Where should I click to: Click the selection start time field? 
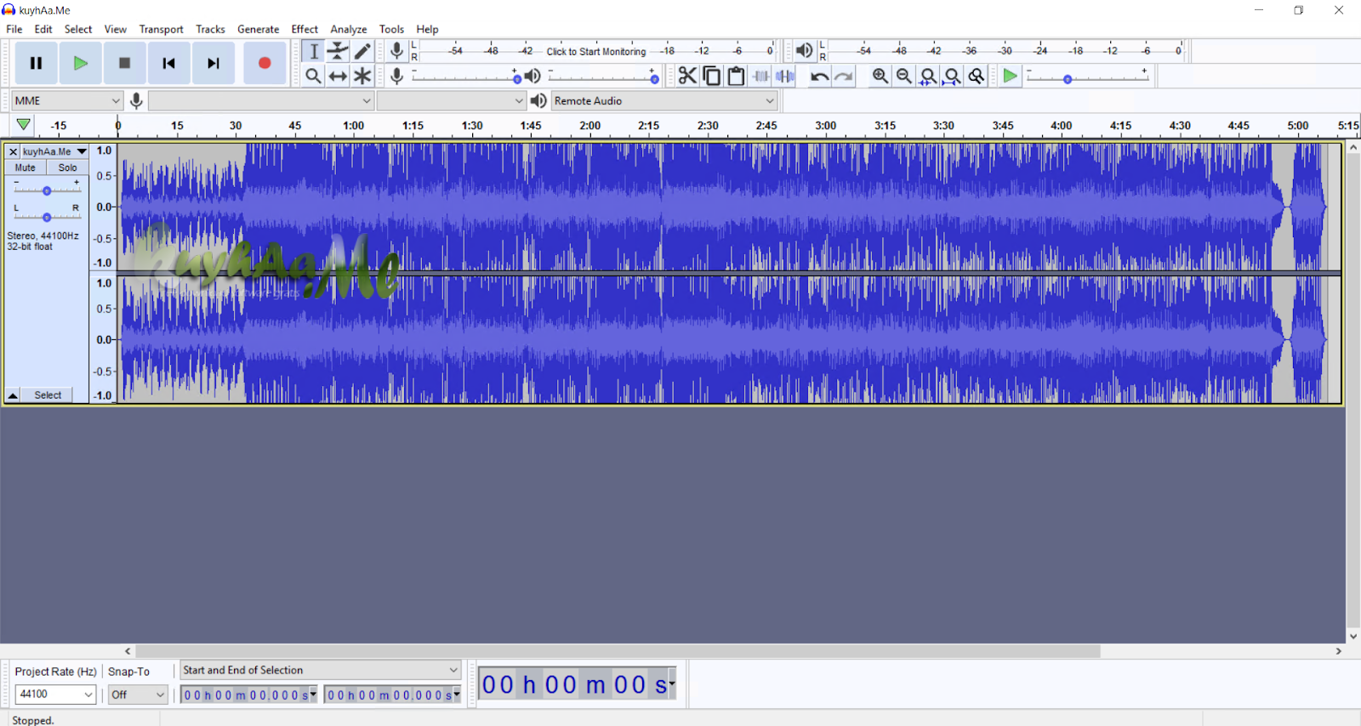248,695
